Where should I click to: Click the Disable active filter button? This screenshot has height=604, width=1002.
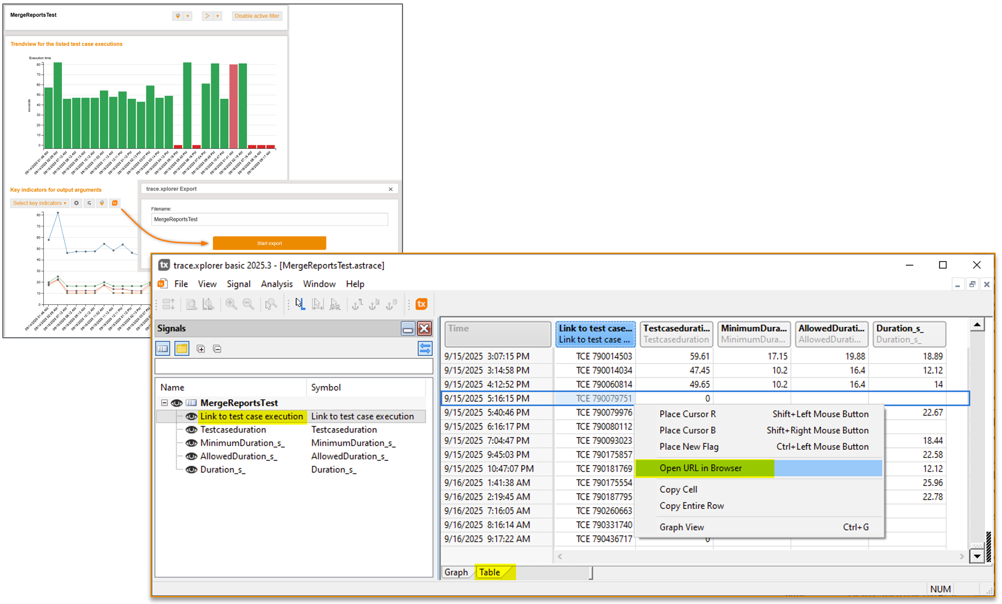tap(257, 16)
